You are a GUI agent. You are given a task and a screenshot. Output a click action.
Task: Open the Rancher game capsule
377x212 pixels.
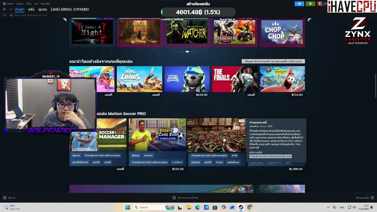tap(234, 32)
